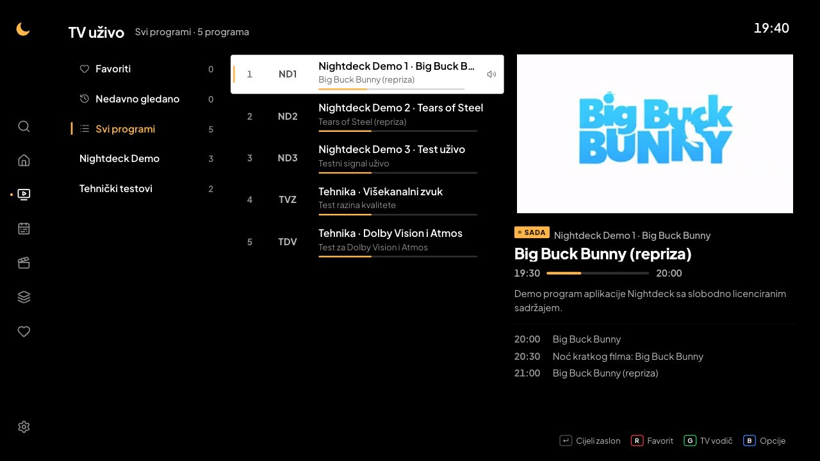820x461 pixels.
Task: Click the progress bar under Testni signal uživo
Action: [398, 173]
